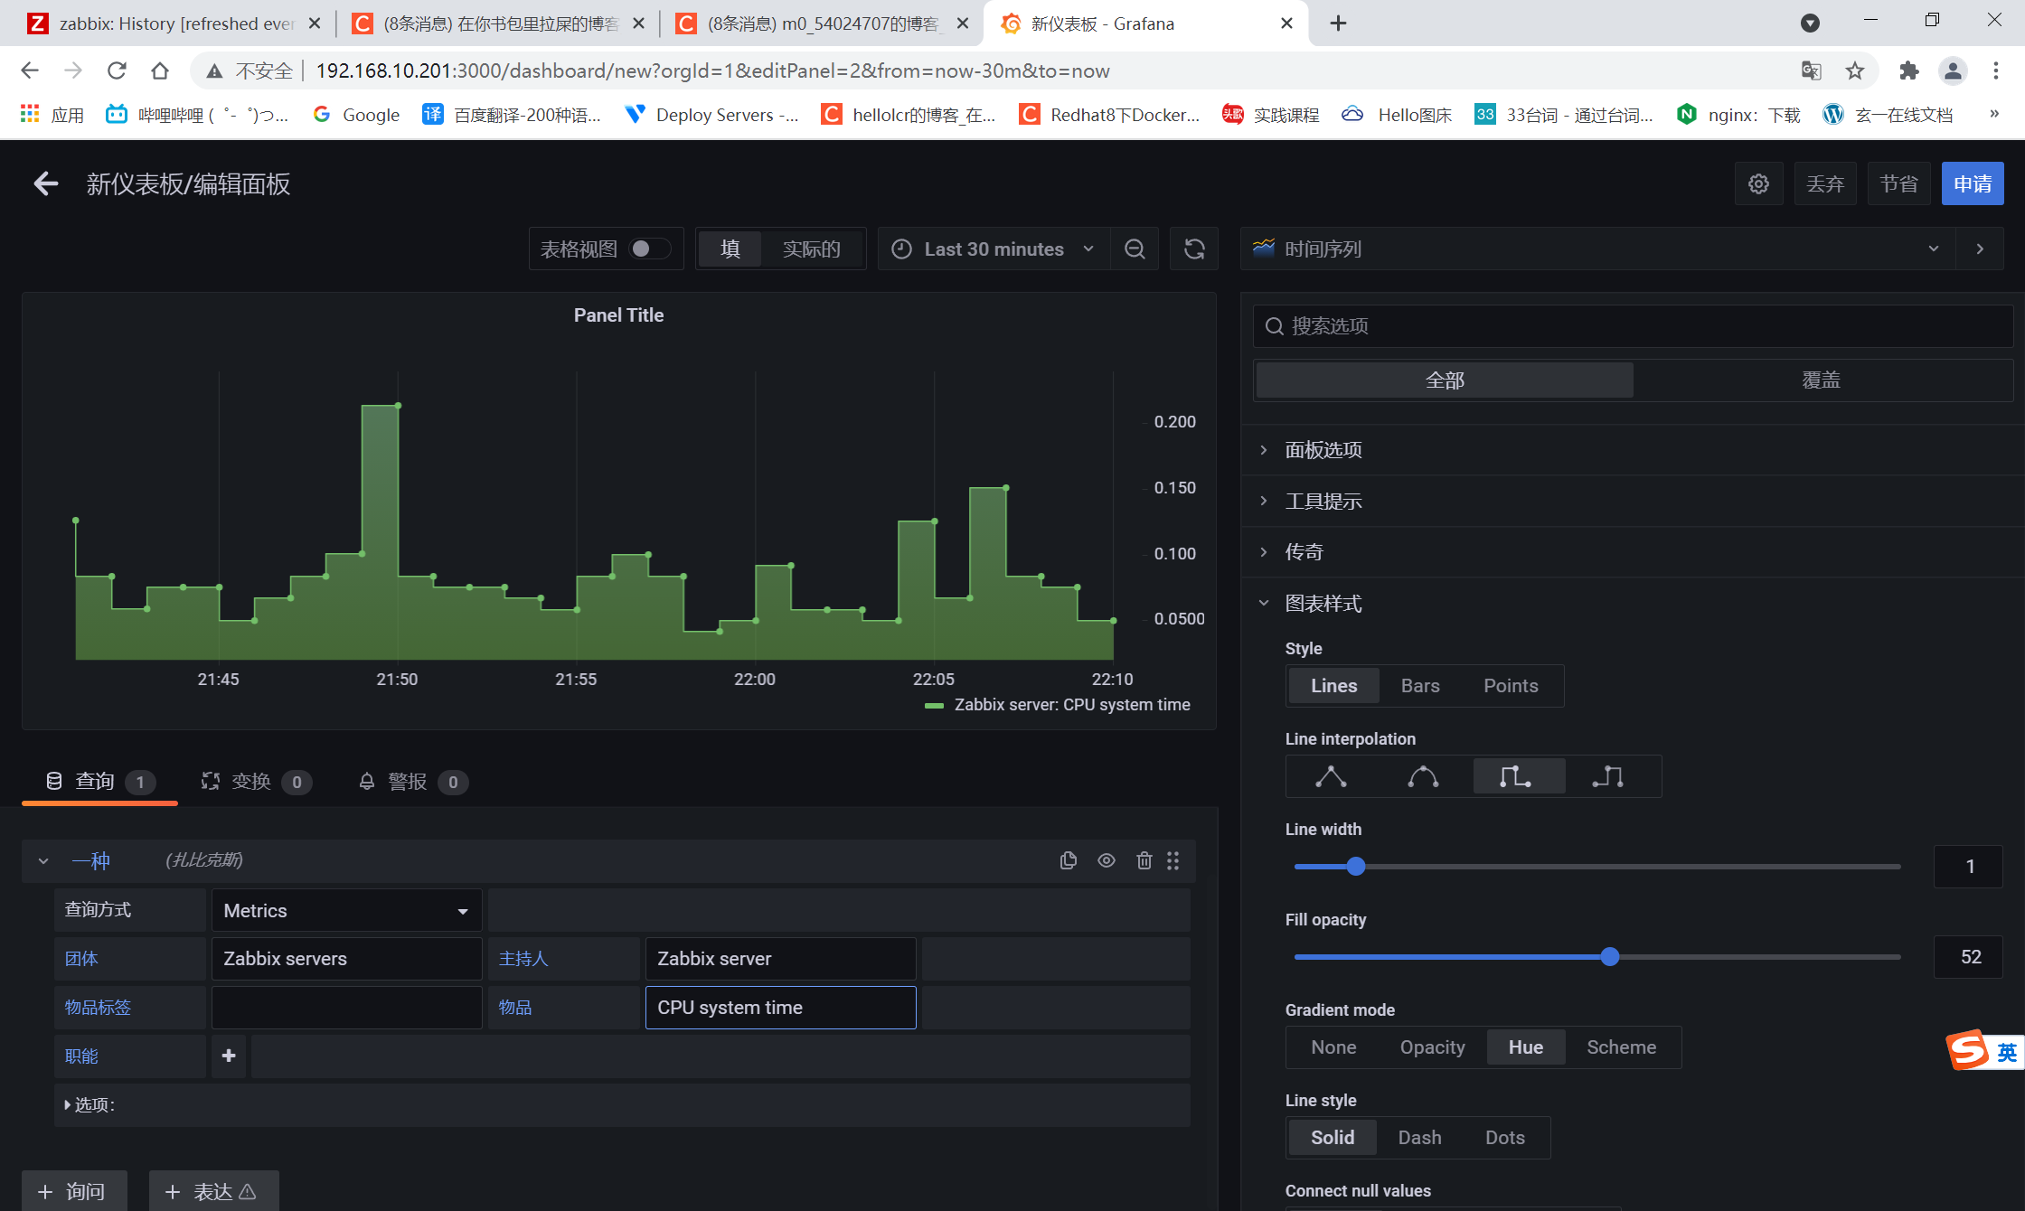
Task: Select step-after line interpolation icon
Action: (1608, 776)
